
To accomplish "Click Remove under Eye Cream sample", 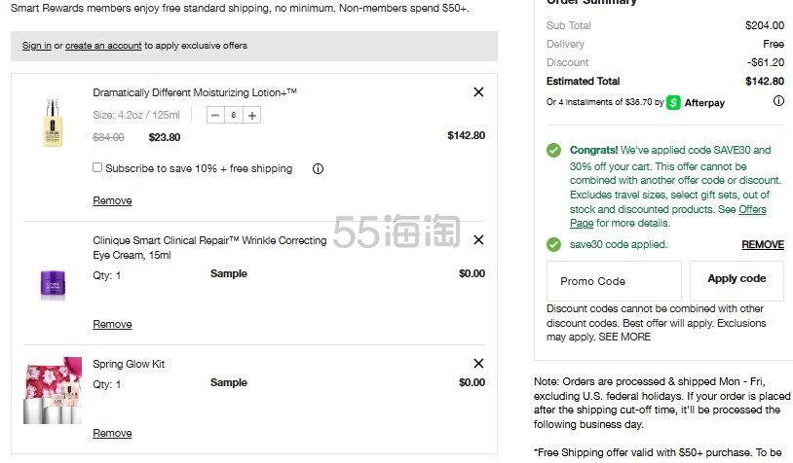I will (x=112, y=324).
